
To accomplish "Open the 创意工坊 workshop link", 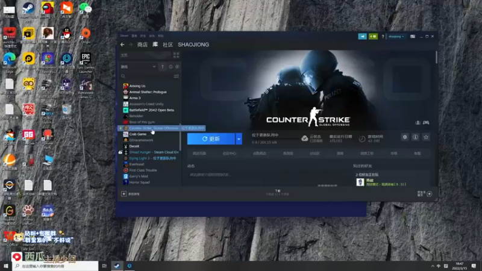I will (367, 154).
